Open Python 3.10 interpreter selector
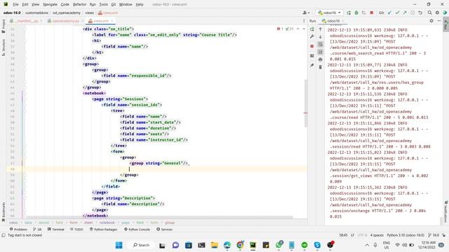Screen dimensions: 449x252 tap(406, 235)
